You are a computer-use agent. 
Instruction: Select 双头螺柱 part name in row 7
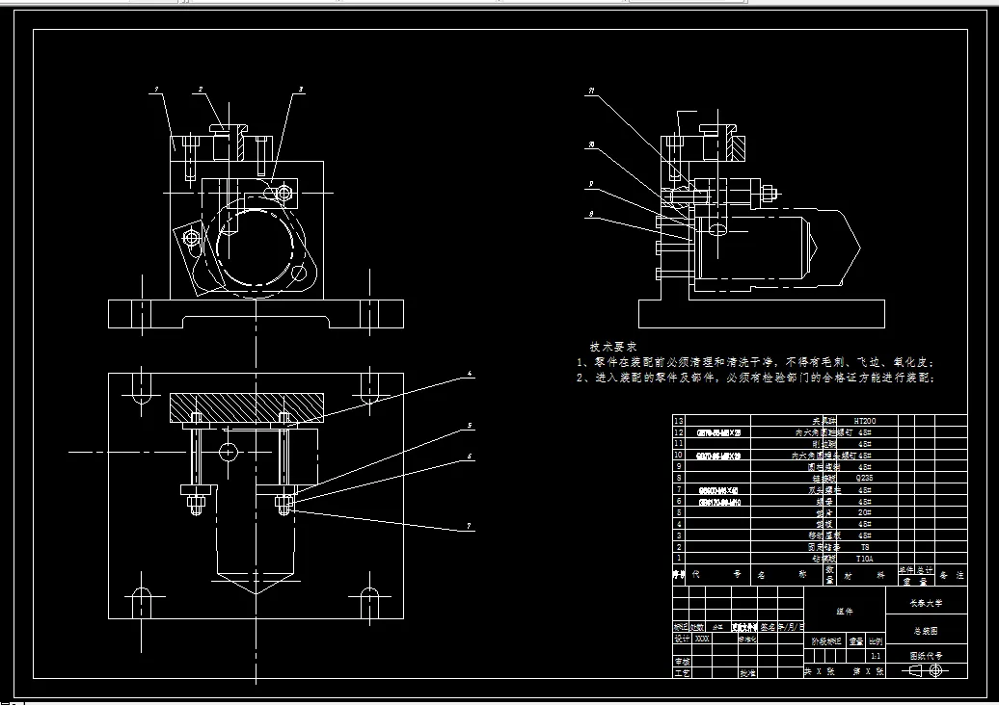825,490
